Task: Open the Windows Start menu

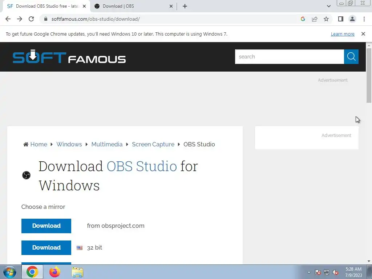Action: (x=10, y=272)
